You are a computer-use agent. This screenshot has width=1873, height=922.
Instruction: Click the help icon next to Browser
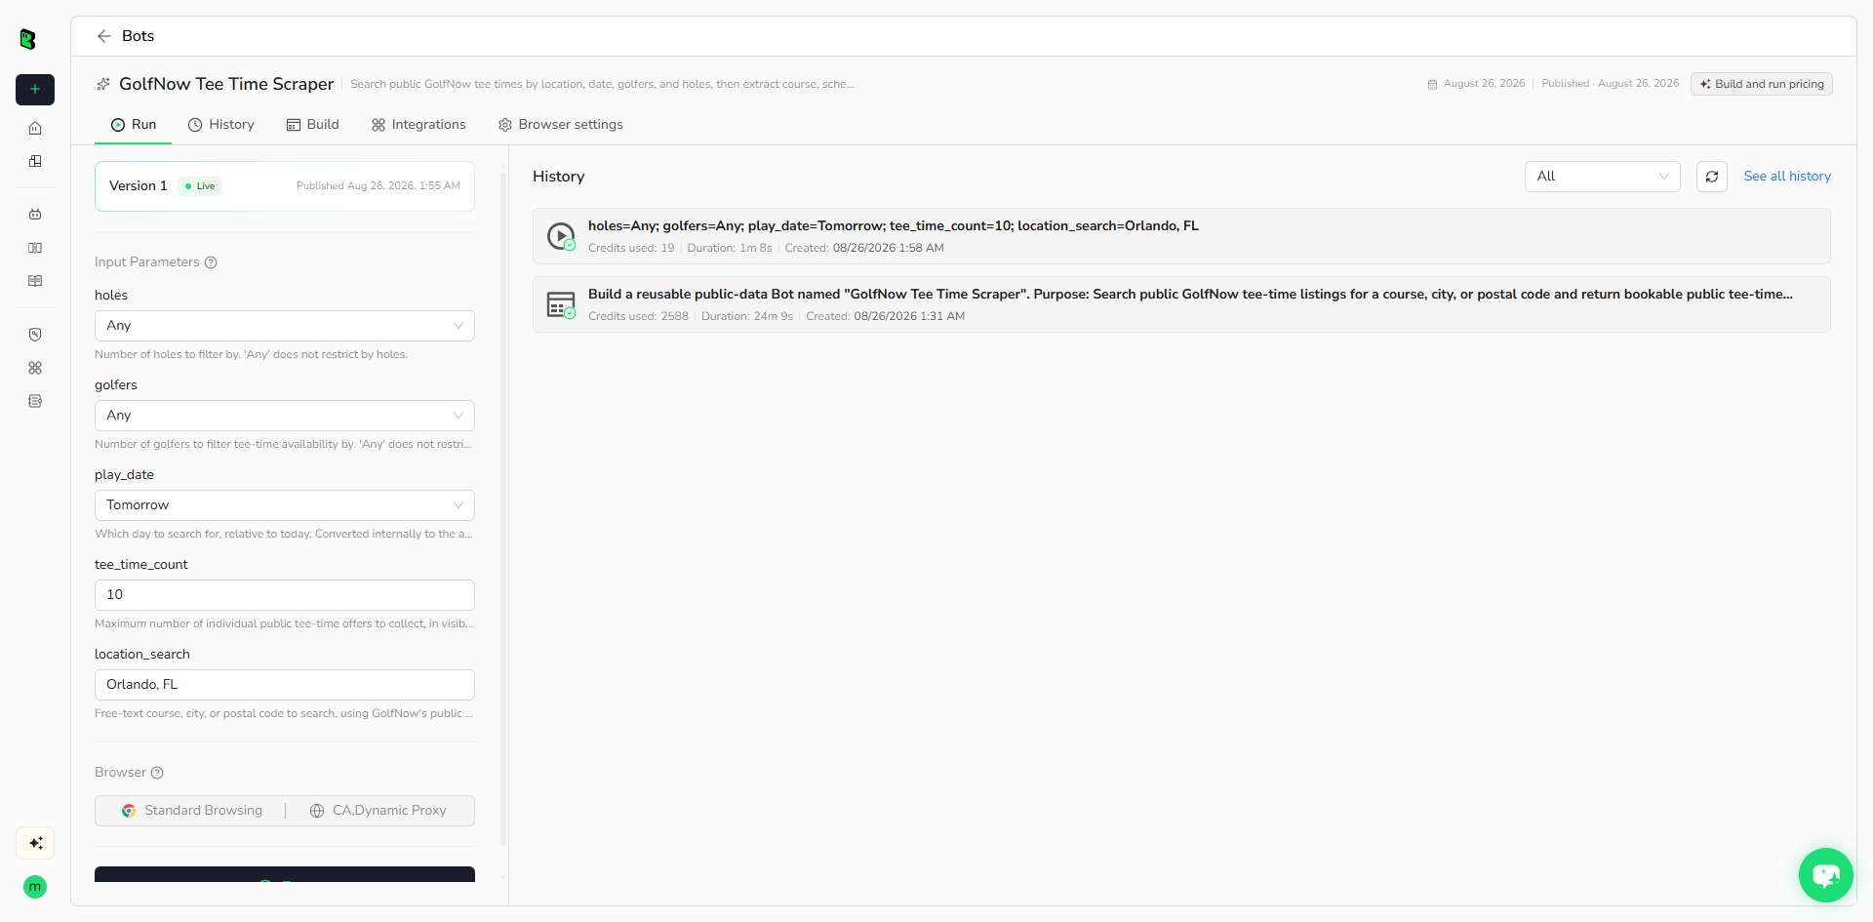[x=157, y=773]
